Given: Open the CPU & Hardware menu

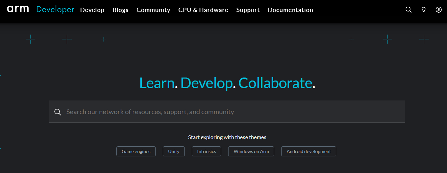Looking at the screenshot, I should coord(203,10).
